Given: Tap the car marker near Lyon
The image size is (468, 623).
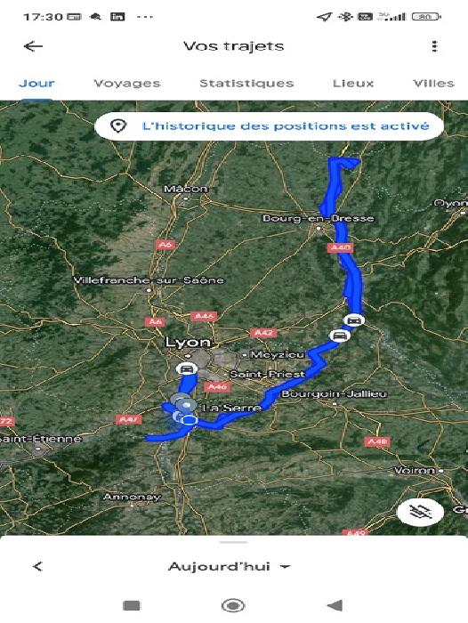Looking at the screenshot, I should click(187, 369).
